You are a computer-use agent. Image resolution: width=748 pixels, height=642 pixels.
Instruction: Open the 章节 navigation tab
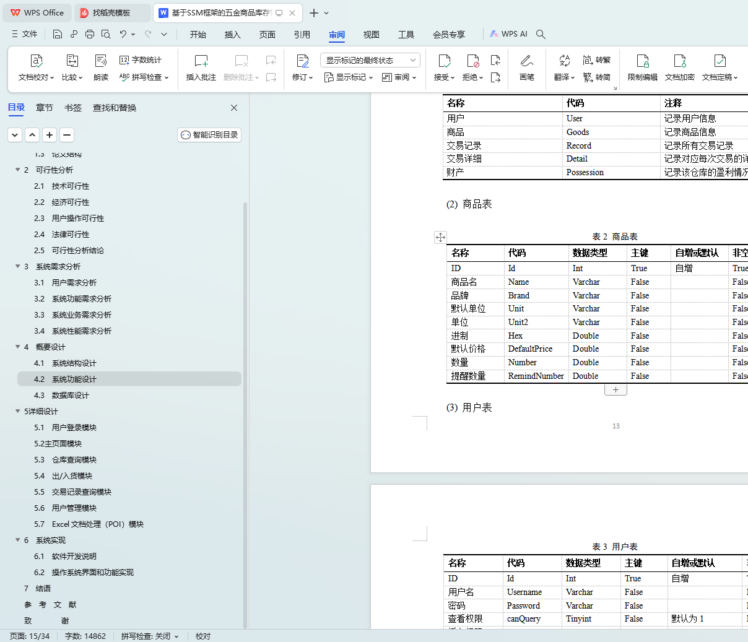[x=45, y=108]
